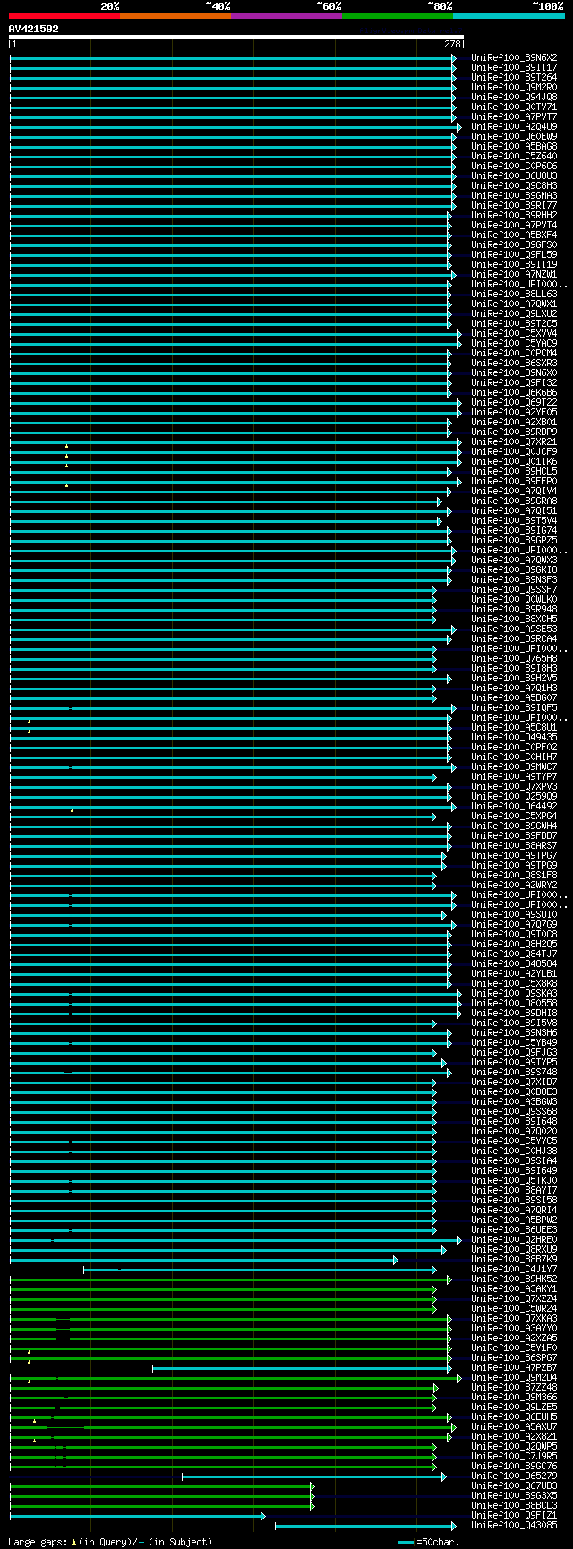Select the UniRef100_O49435 label
The height and width of the screenshot is (1549, 573).
pos(514,737)
